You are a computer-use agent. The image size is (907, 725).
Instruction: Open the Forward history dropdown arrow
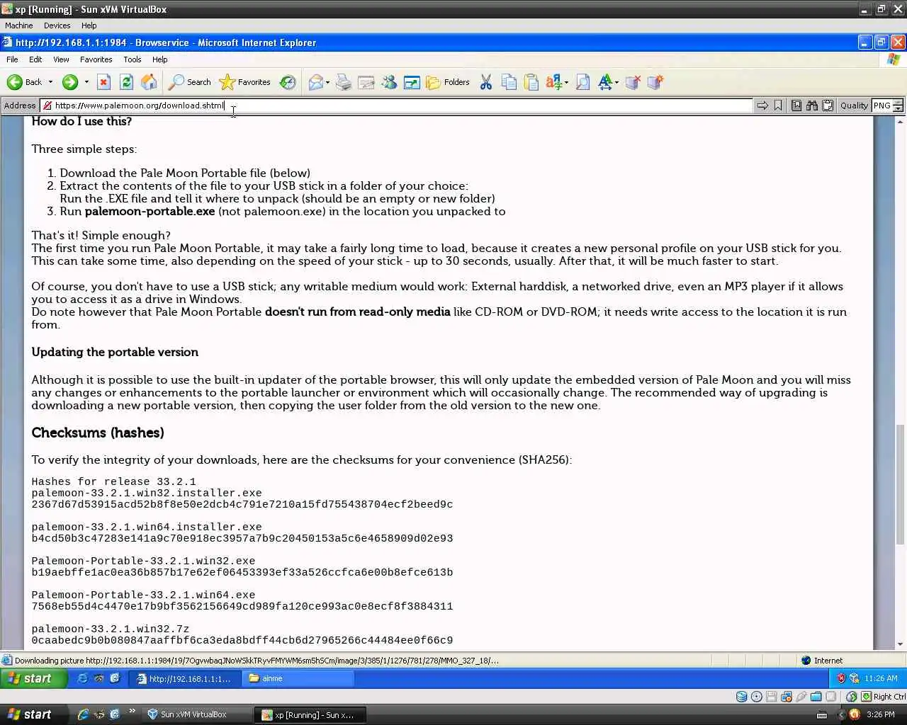(86, 82)
